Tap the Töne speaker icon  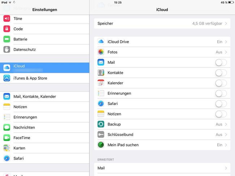(7, 18)
